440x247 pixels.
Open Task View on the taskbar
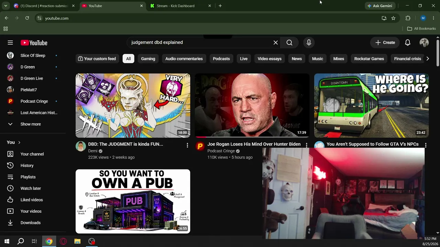(34, 241)
